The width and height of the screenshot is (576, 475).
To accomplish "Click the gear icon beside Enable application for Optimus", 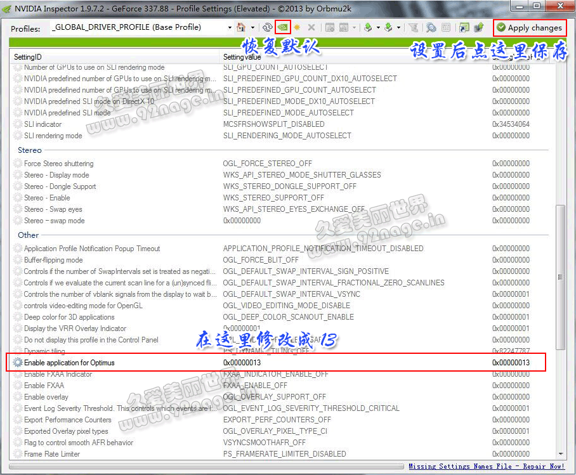I will (18, 363).
